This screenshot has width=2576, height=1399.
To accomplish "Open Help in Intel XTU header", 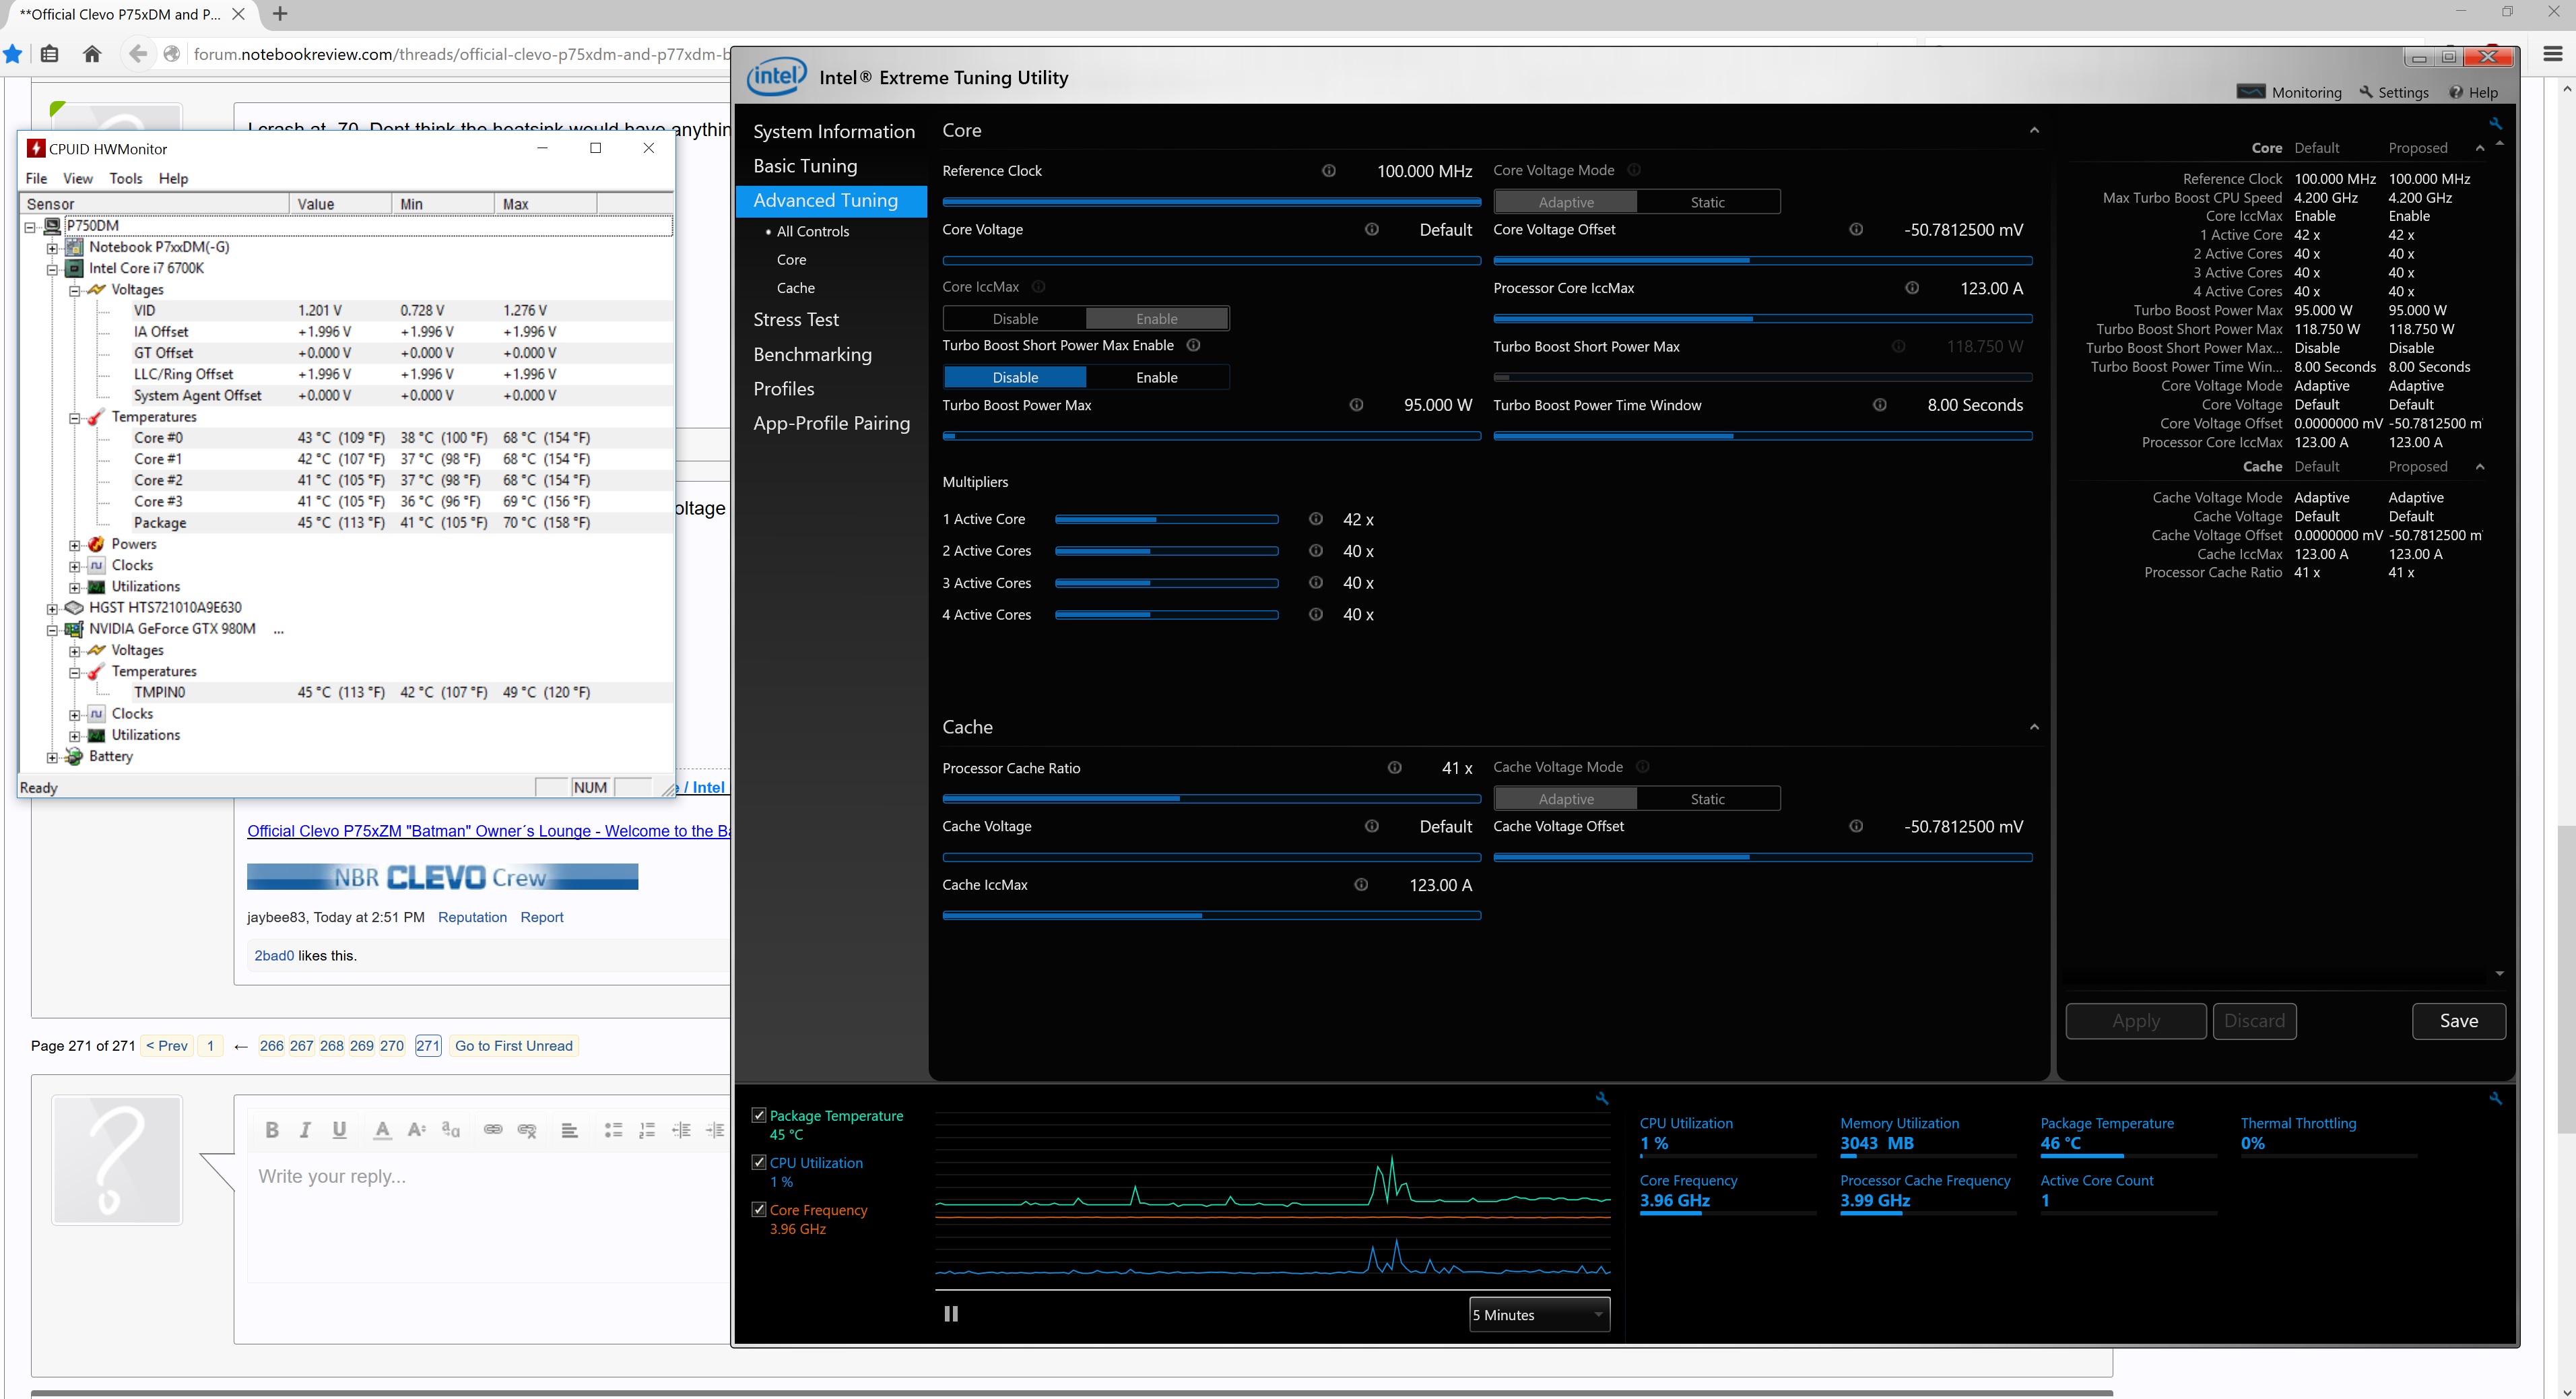I will [x=2473, y=92].
